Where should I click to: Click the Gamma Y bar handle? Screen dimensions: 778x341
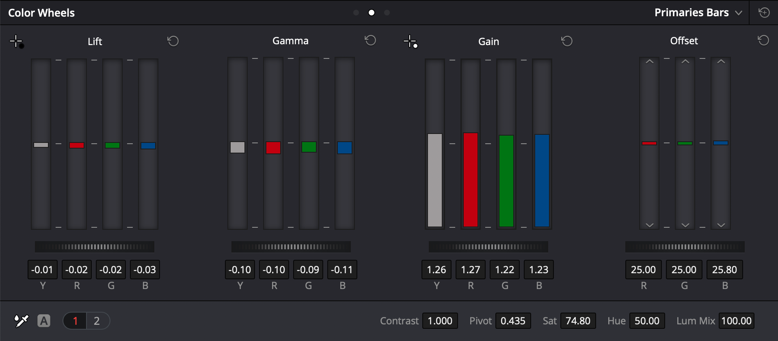(238, 147)
